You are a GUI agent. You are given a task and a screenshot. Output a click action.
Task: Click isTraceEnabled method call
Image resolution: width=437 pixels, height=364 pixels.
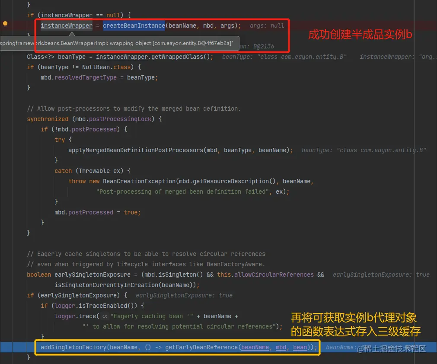coord(103,306)
